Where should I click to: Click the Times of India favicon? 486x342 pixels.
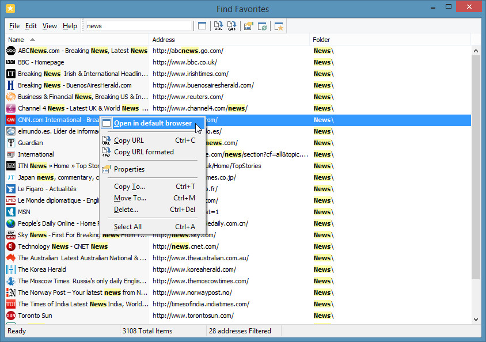point(11,304)
